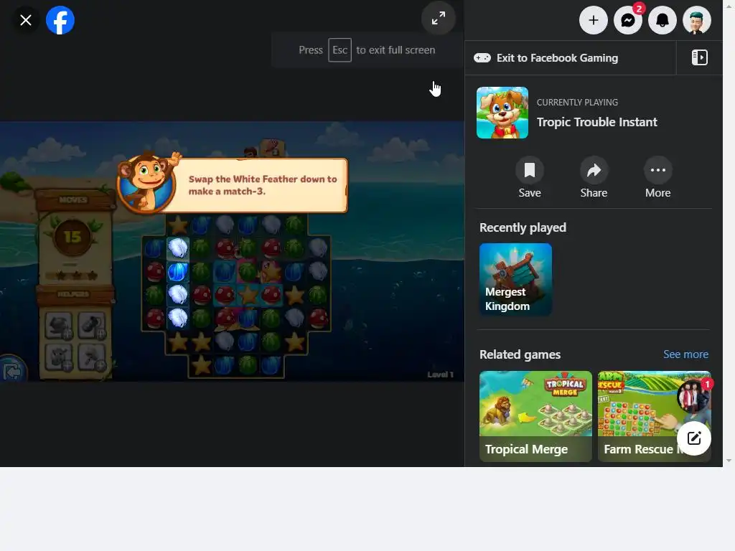
Task: Click the monkey tutorial avatar
Action: coord(147,184)
